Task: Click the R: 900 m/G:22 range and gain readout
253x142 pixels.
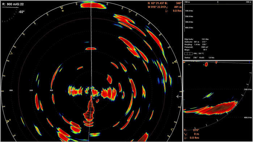Action: (13, 4)
